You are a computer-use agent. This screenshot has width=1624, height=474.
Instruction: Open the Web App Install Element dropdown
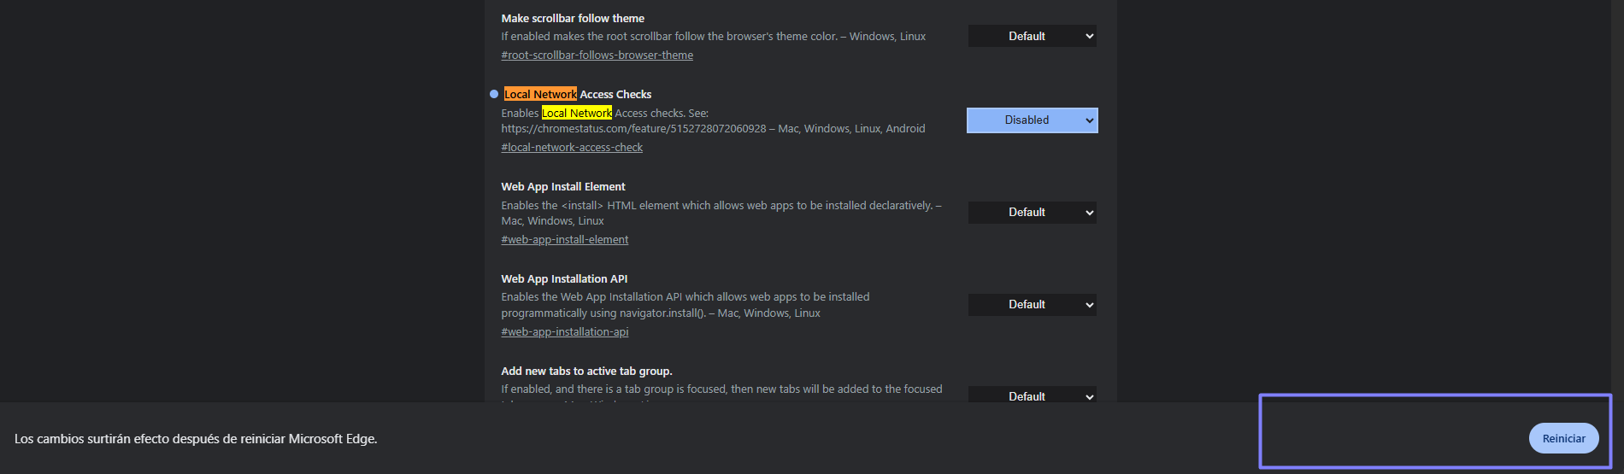[1032, 213]
